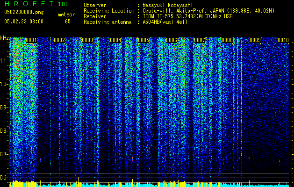Click the 0802 time marker

[x=59, y=40]
